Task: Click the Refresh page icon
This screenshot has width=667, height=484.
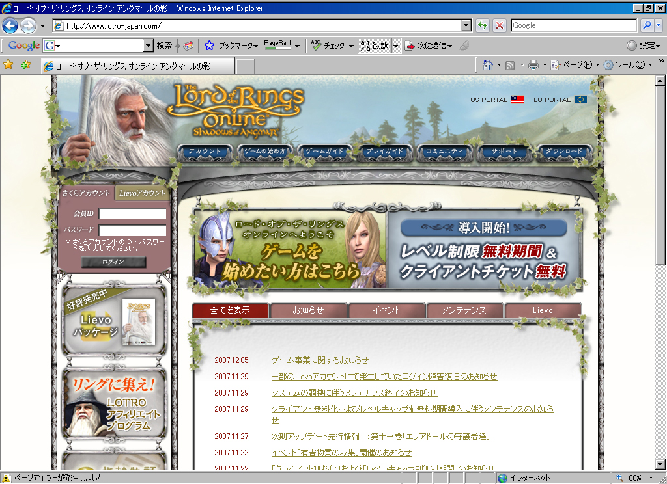Action: tap(483, 25)
